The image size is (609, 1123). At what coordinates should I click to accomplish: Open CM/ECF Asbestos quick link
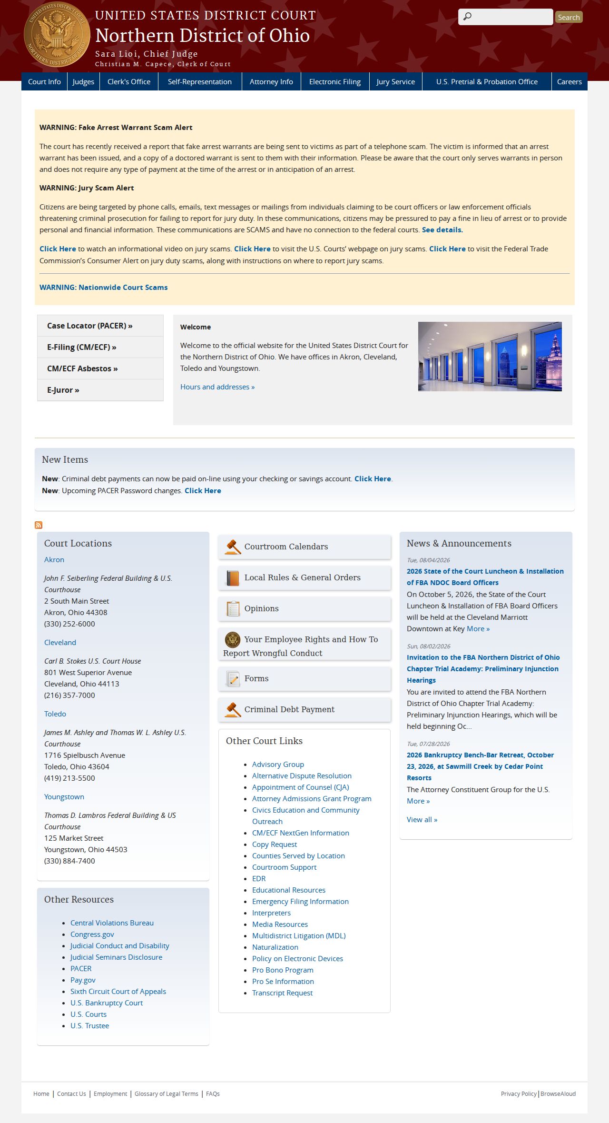point(100,368)
